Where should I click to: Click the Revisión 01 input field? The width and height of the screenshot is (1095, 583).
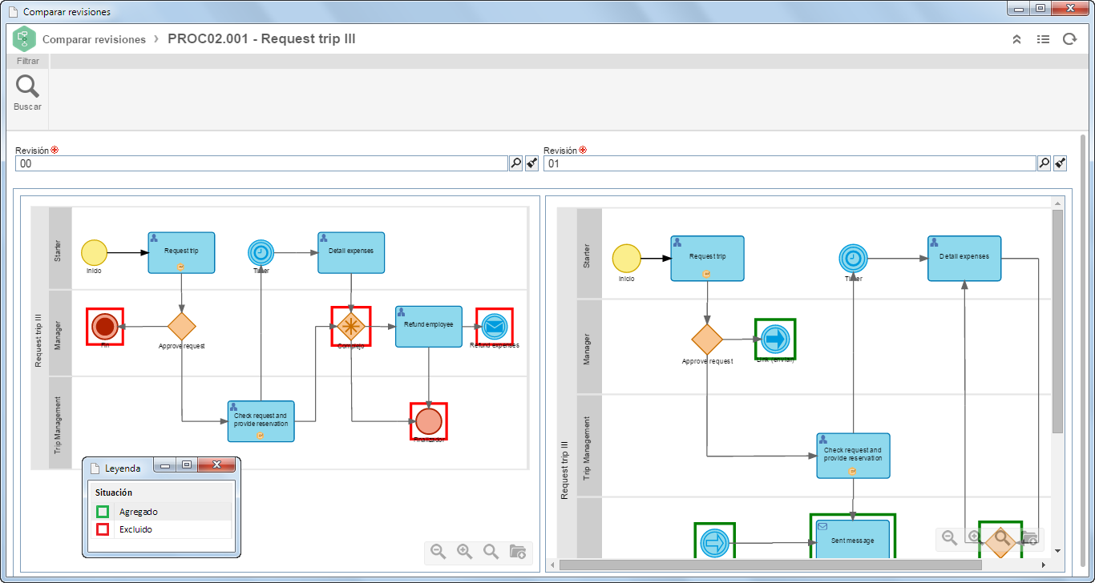[x=790, y=163]
